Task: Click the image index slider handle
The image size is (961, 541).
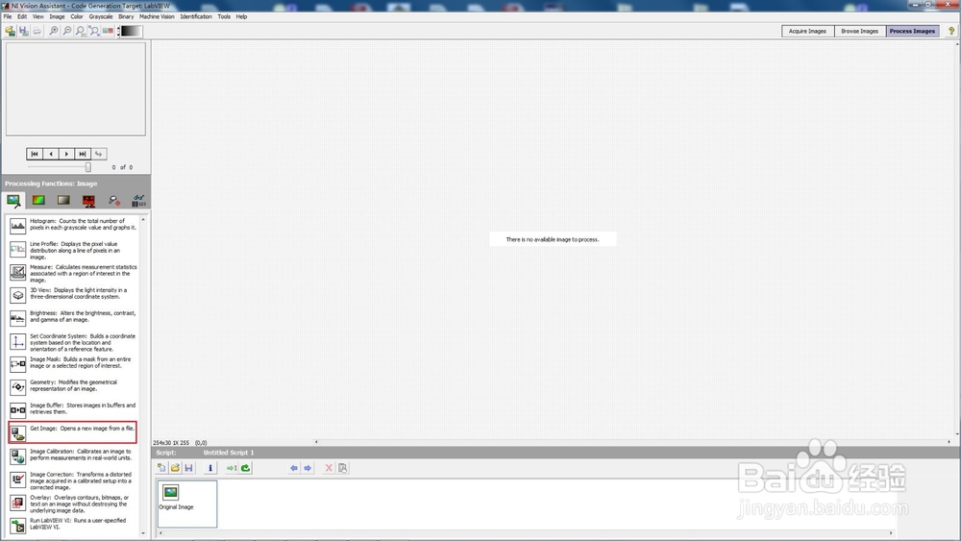Action: [88, 166]
